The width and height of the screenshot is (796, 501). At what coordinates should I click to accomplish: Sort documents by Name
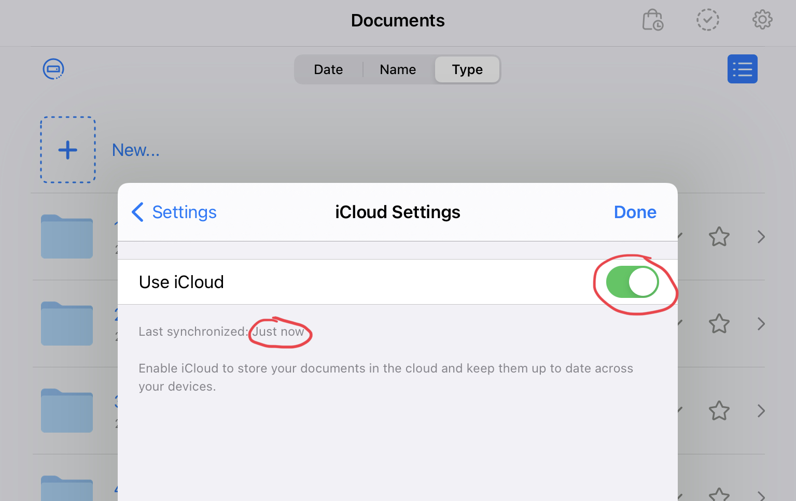(x=398, y=69)
